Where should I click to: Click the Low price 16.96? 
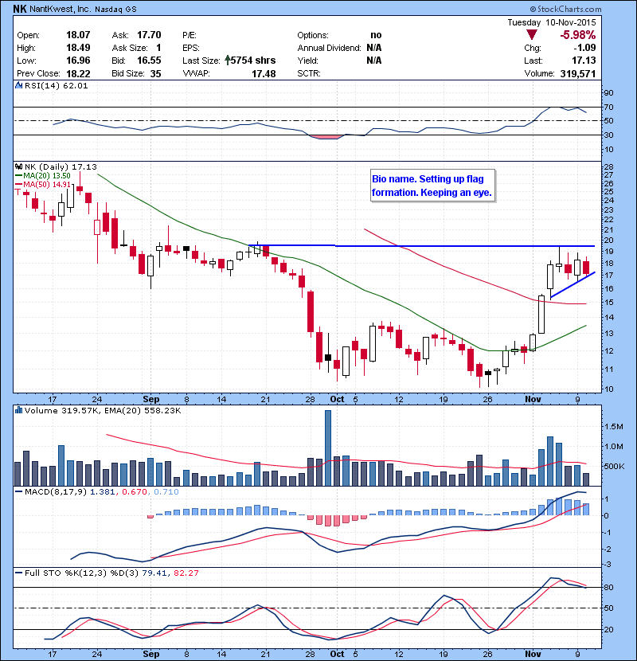click(78, 61)
